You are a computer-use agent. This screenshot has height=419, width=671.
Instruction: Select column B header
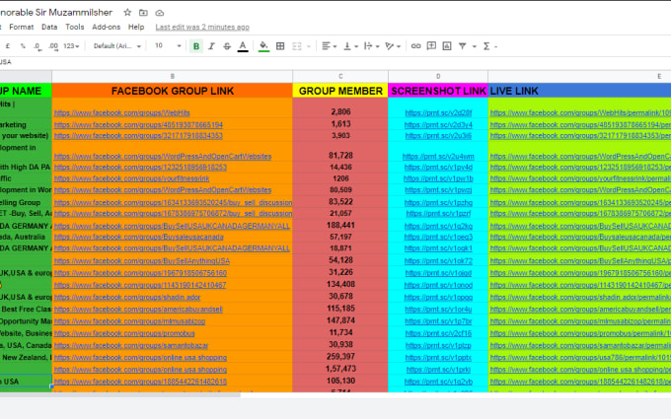[x=173, y=76]
